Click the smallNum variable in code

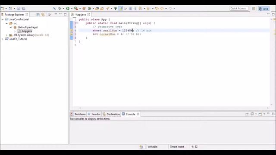[110, 31]
